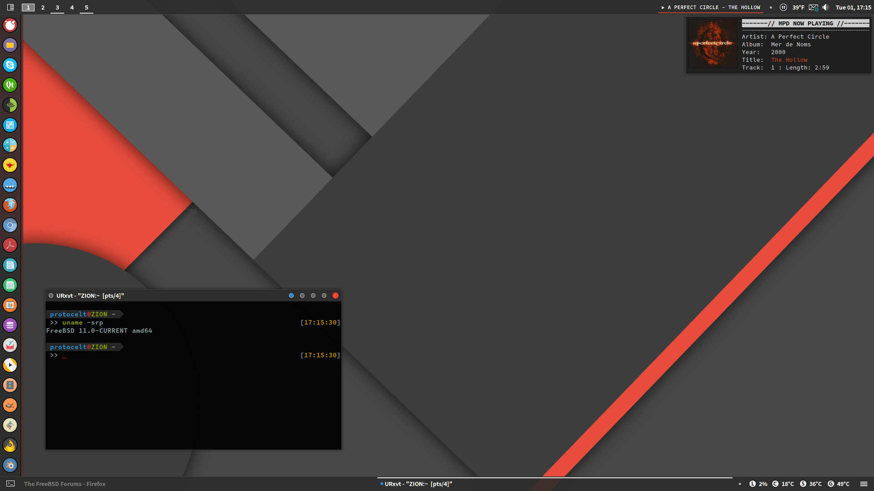Launch GIMP from the dock

10,405
